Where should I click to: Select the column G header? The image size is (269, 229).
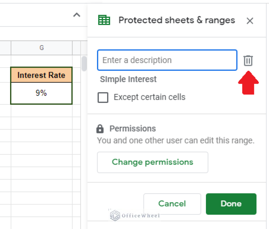(41, 48)
